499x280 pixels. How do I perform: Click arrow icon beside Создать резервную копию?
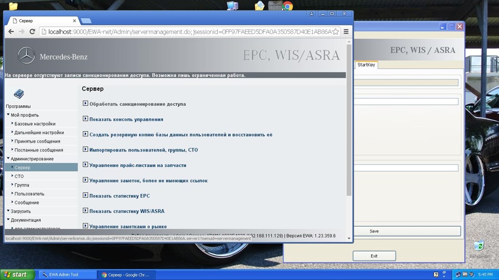[85, 134]
